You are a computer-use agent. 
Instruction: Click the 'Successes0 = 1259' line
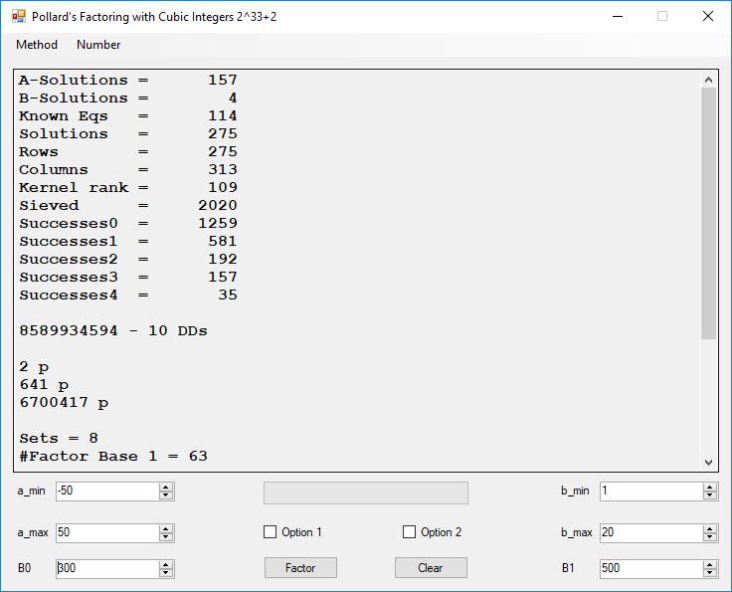[x=128, y=223]
